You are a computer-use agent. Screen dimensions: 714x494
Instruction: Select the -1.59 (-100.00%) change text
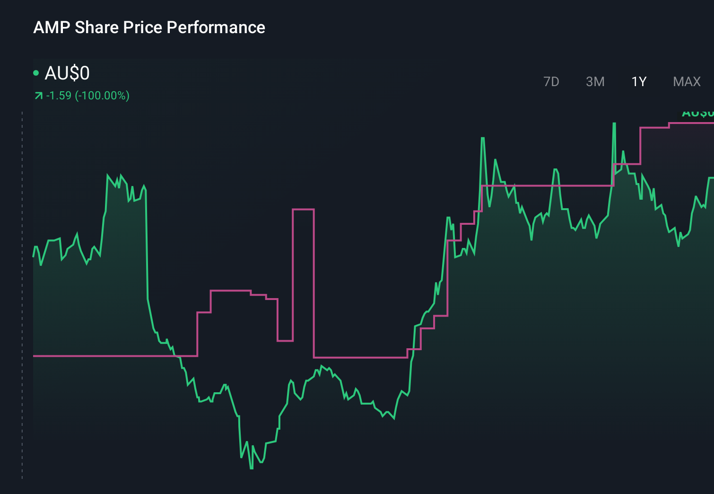point(87,96)
